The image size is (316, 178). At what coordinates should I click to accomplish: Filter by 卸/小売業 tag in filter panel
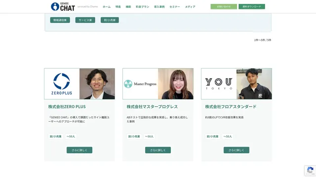point(110,20)
